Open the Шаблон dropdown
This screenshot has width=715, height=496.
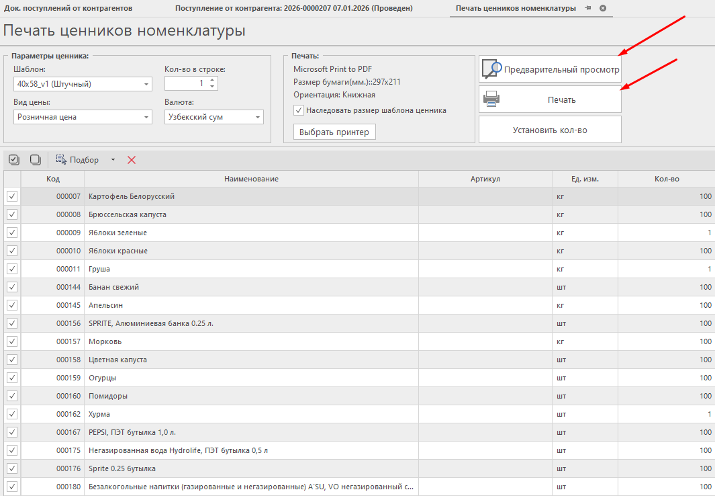[146, 84]
